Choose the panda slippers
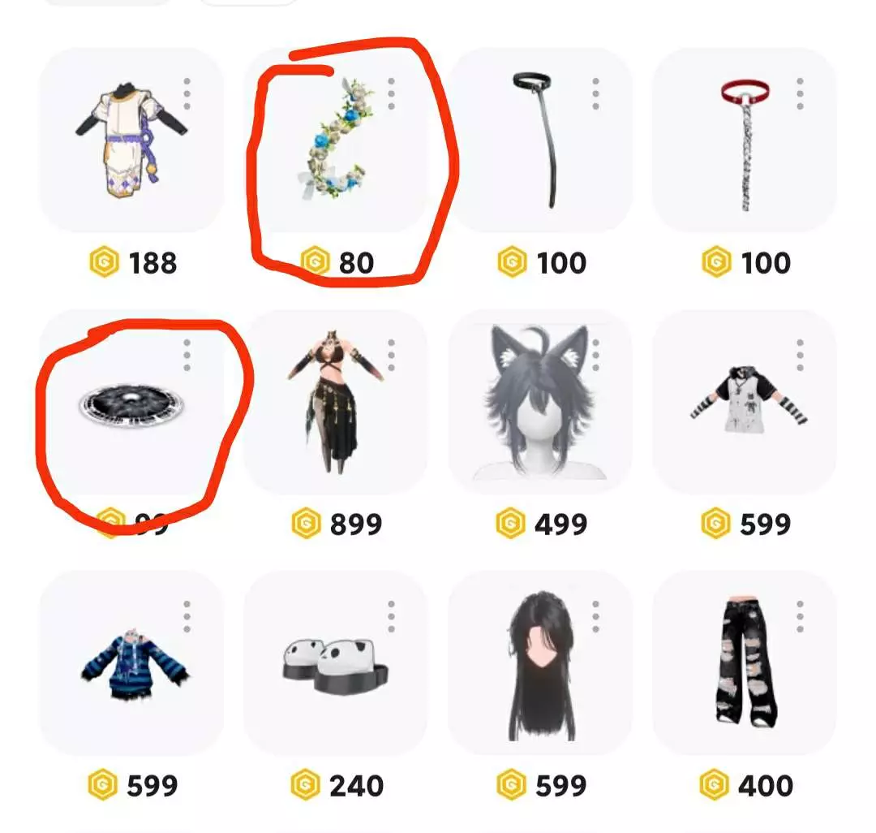The height and width of the screenshot is (833, 876). tap(337, 663)
